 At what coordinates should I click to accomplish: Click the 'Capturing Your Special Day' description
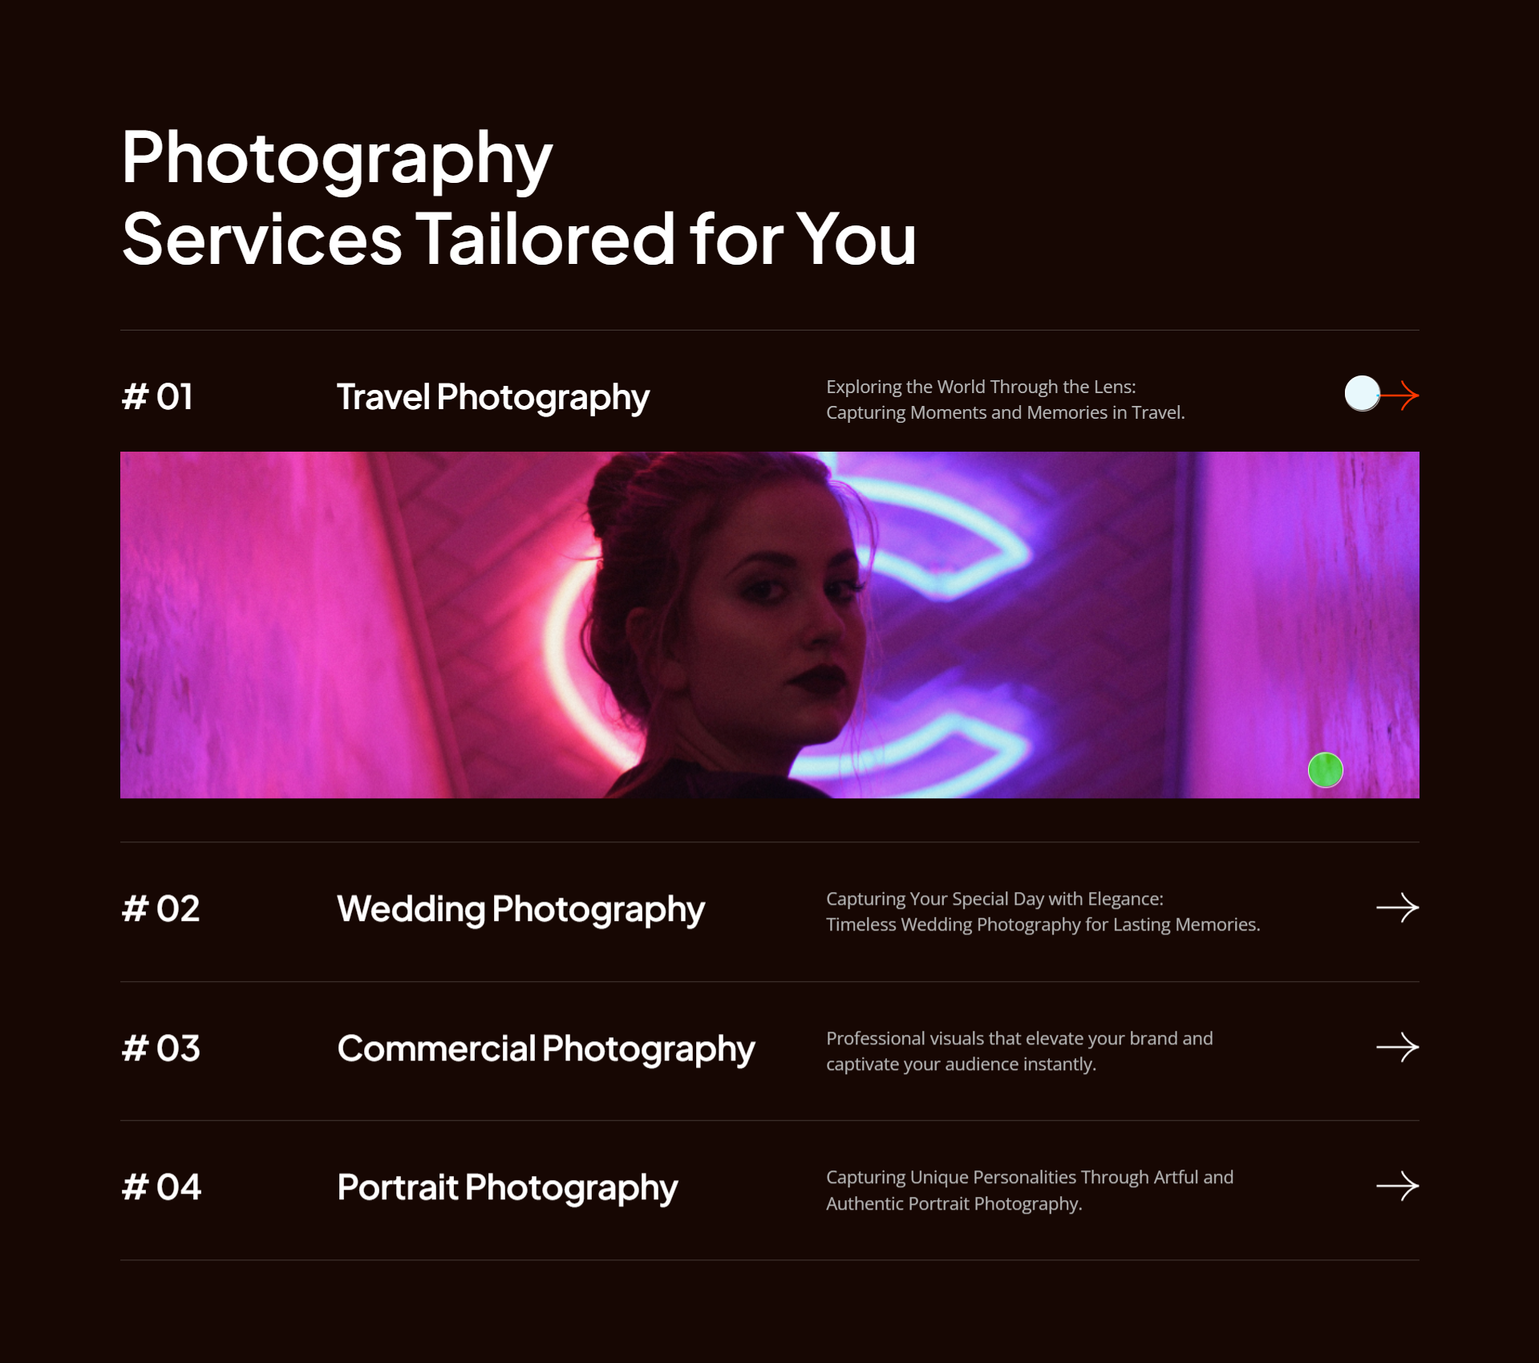[x=1043, y=911]
